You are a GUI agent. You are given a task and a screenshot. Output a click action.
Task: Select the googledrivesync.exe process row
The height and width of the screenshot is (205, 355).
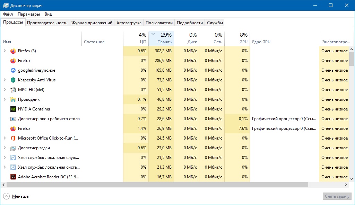175,70
